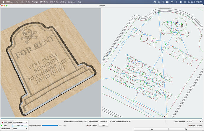The height and width of the screenshot is (131, 204).
Task: Click the Playback Speed slider
Action: tap(52, 125)
